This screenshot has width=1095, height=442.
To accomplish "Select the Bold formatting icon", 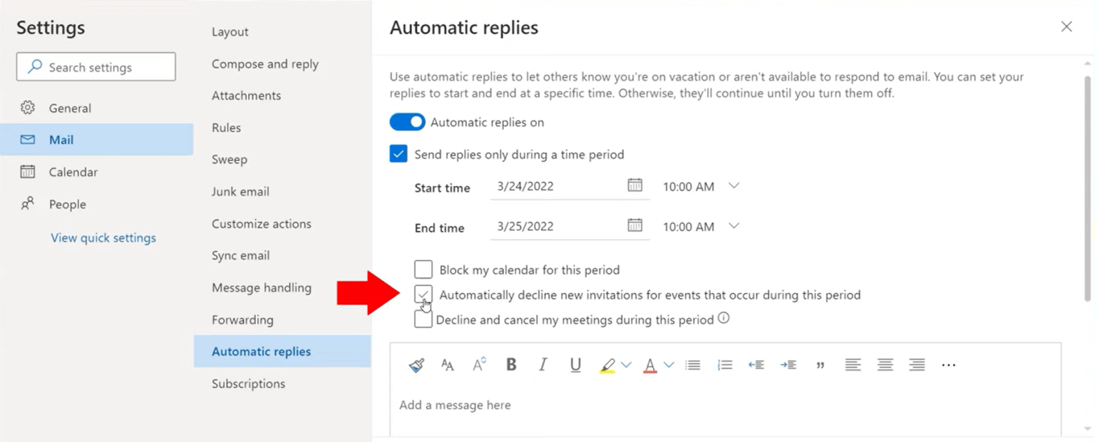I will pos(510,364).
